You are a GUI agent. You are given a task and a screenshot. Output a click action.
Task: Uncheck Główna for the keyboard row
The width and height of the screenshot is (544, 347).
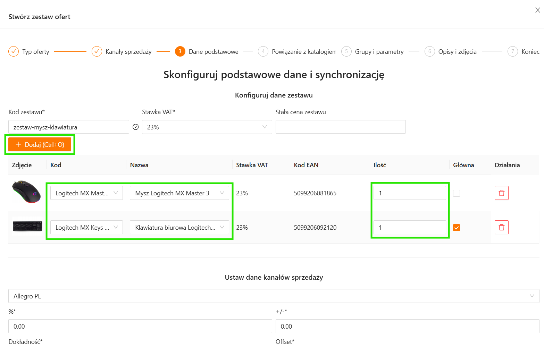coord(457,228)
